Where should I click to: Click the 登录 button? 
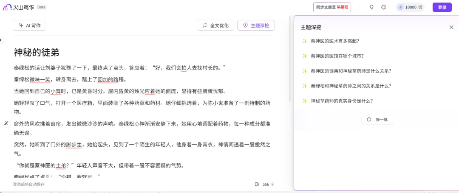point(442,7)
